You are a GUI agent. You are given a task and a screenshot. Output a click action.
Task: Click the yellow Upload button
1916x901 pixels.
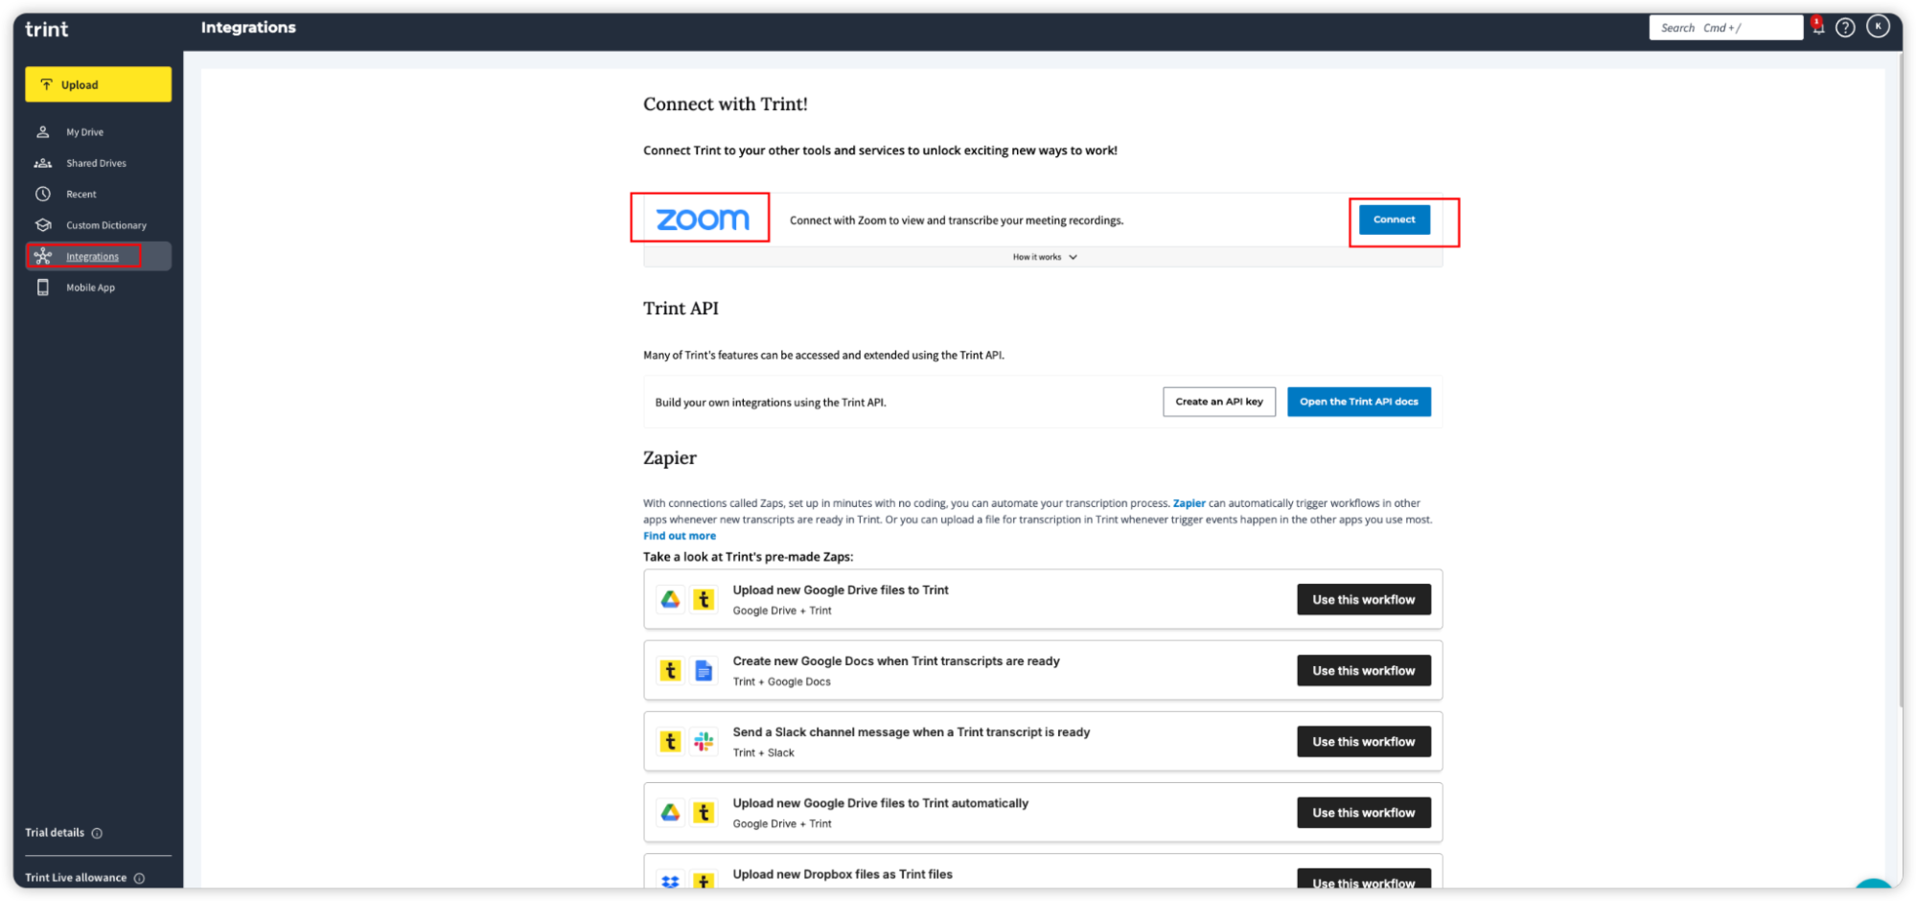tap(98, 84)
